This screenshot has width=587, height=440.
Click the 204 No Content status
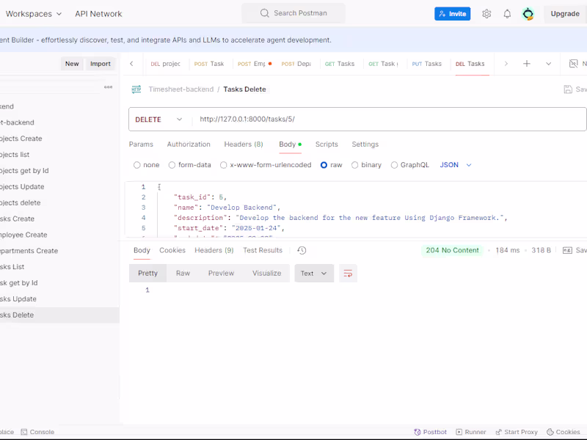[452, 250]
